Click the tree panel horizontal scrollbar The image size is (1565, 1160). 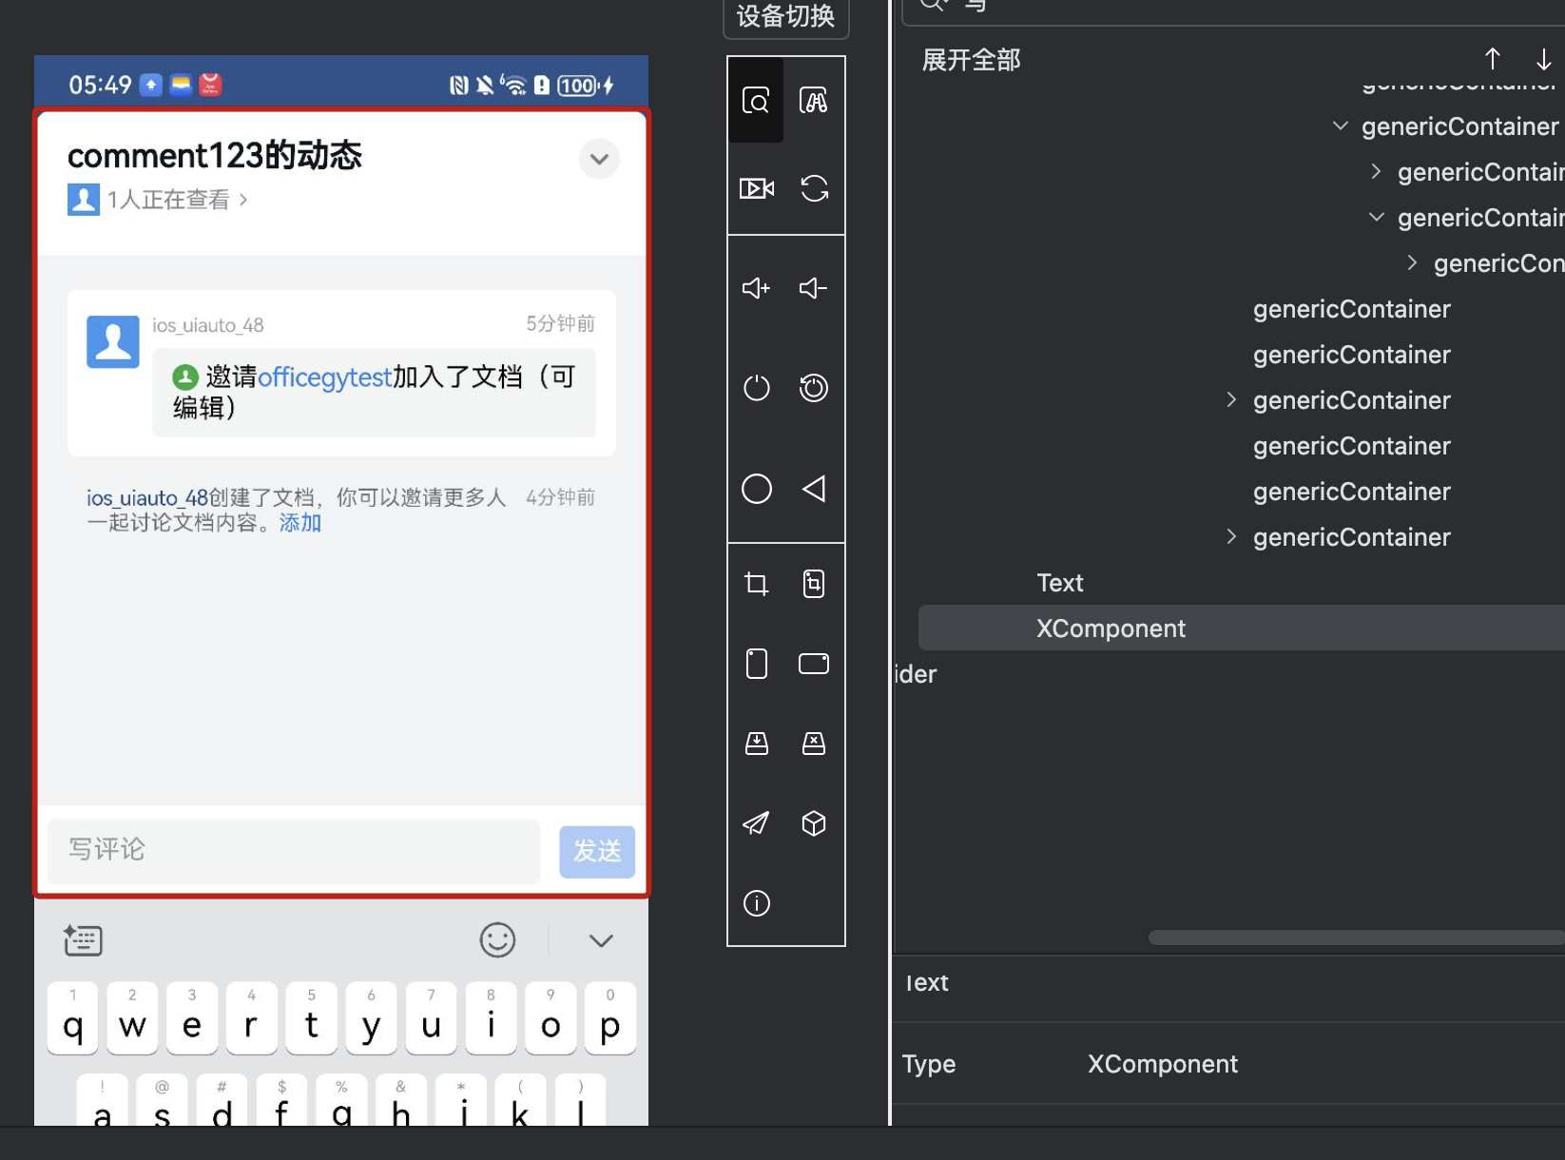point(1357,938)
